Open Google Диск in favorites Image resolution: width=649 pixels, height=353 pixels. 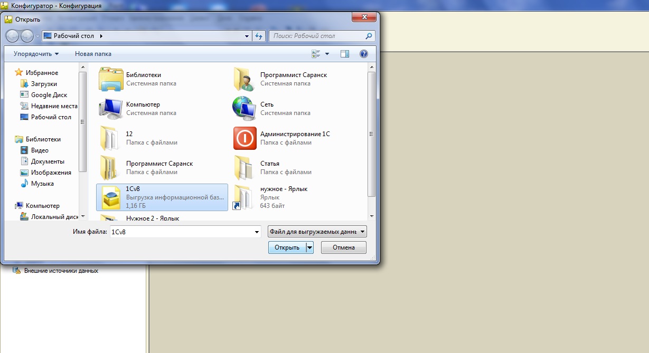tap(49, 95)
